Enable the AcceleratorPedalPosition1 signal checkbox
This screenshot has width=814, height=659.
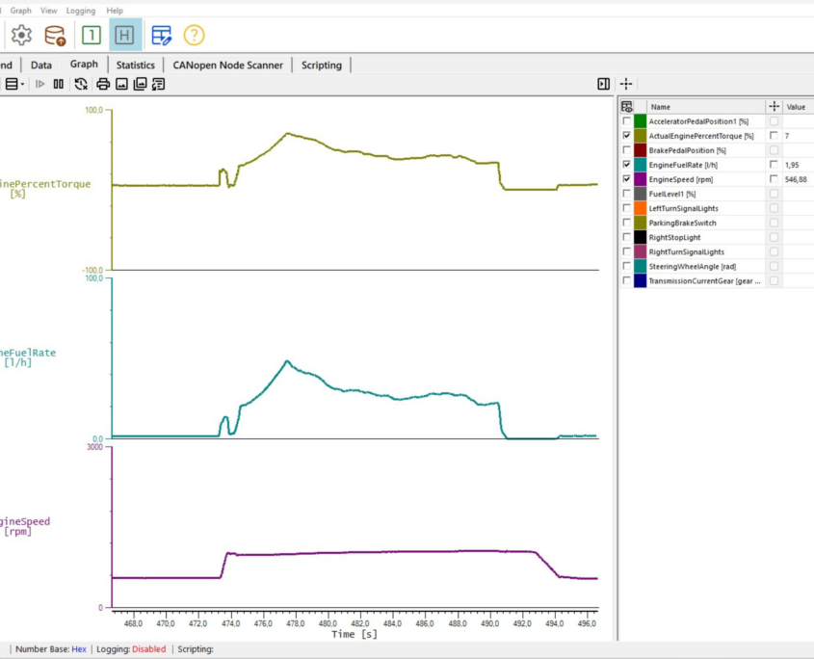click(627, 121)
